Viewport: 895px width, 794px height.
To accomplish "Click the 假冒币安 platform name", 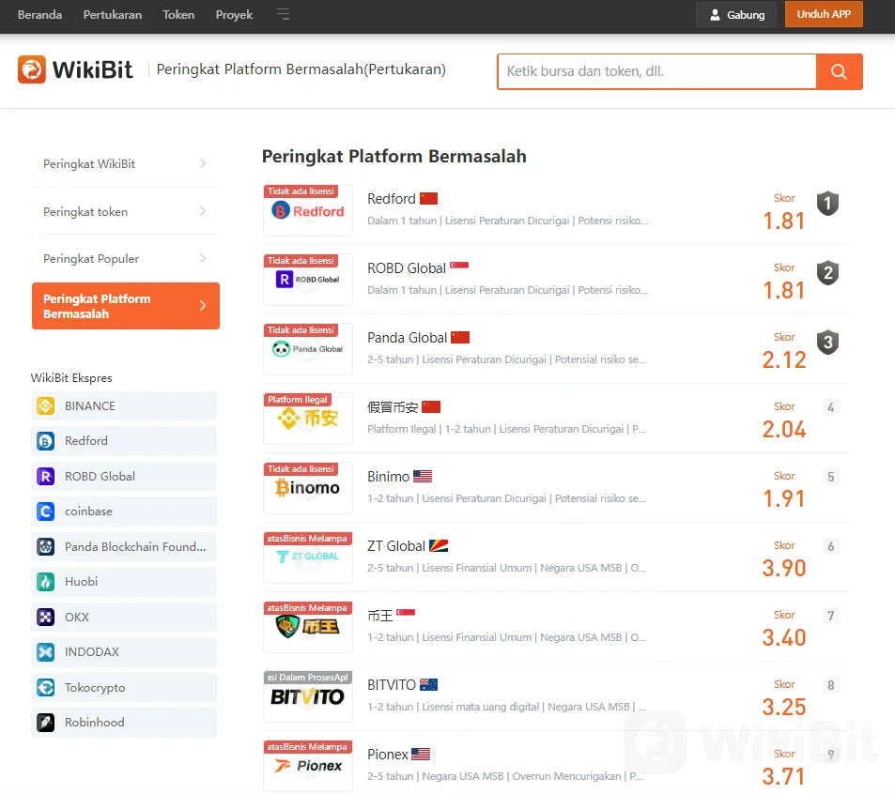I will click(x=393, y=407).
